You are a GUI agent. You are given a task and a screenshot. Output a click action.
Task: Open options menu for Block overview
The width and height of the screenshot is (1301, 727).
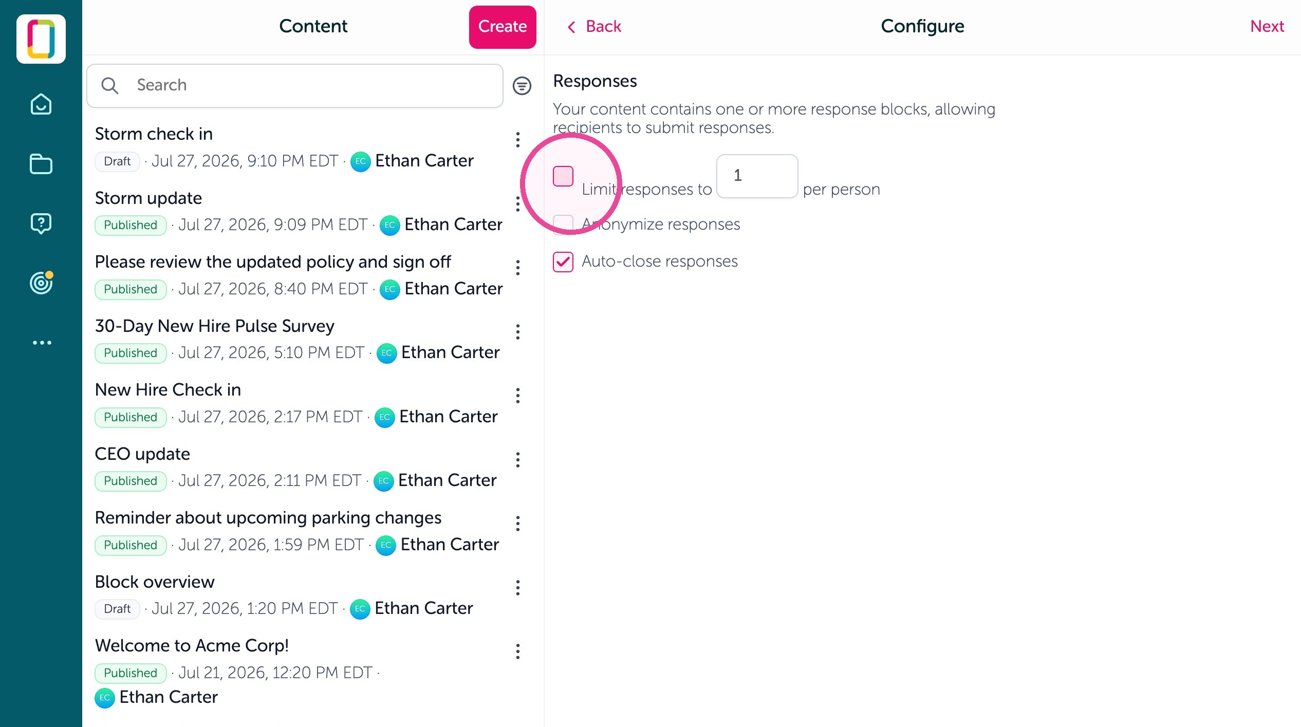tap(518, 588)
